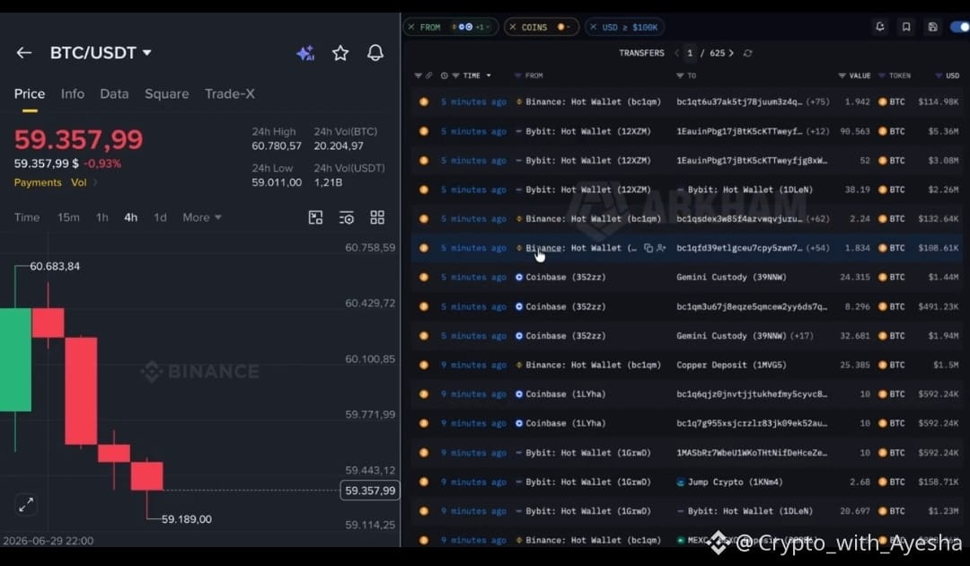Viewport: 970px width, 566px height.
Task: Open the Square tab
Action: pyautogui.click(x=167, y=94)
